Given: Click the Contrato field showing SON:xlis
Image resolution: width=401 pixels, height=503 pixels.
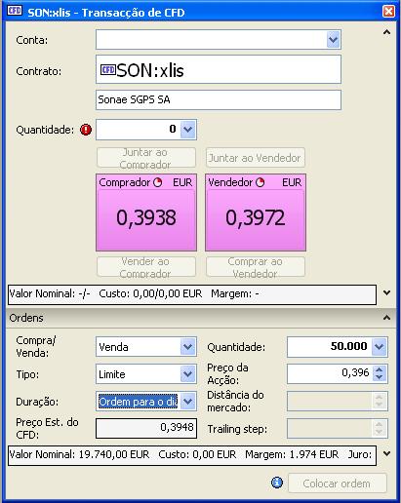Looking at the screenshot, I should click(219, 69).
